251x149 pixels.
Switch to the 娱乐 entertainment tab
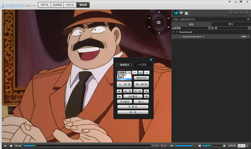(191, 24)
